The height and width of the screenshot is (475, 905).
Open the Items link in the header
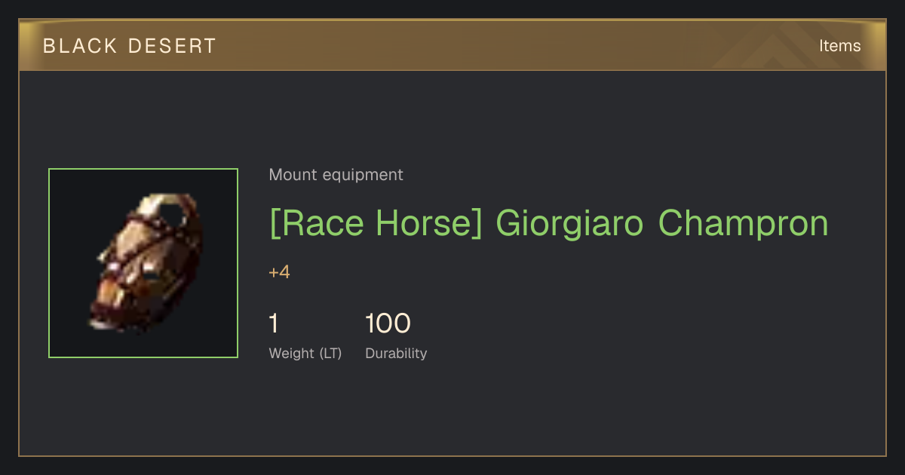click(839, 46)
